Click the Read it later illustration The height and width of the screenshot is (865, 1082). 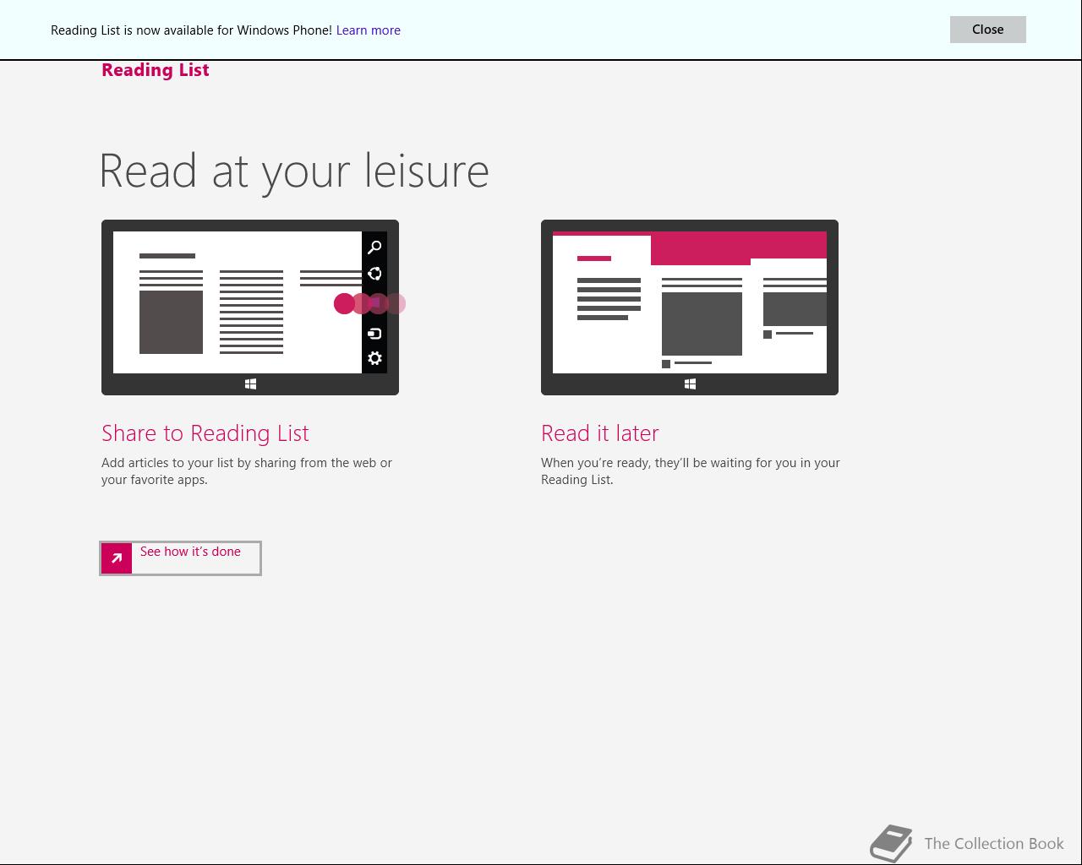click(690, 307)
